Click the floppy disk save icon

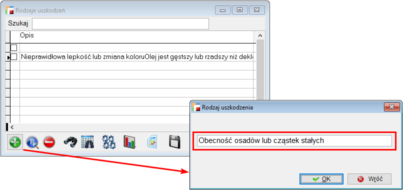tap(175, 141)
